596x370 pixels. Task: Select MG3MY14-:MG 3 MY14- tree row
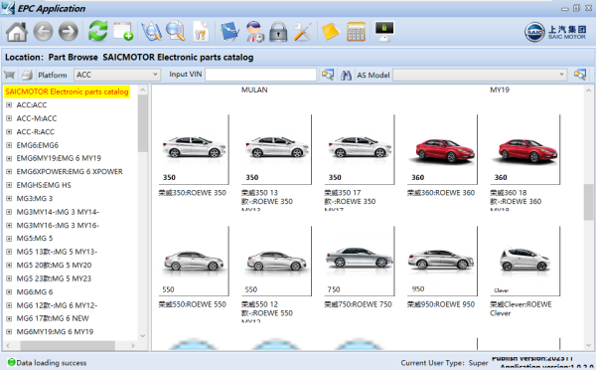point(58,212)
